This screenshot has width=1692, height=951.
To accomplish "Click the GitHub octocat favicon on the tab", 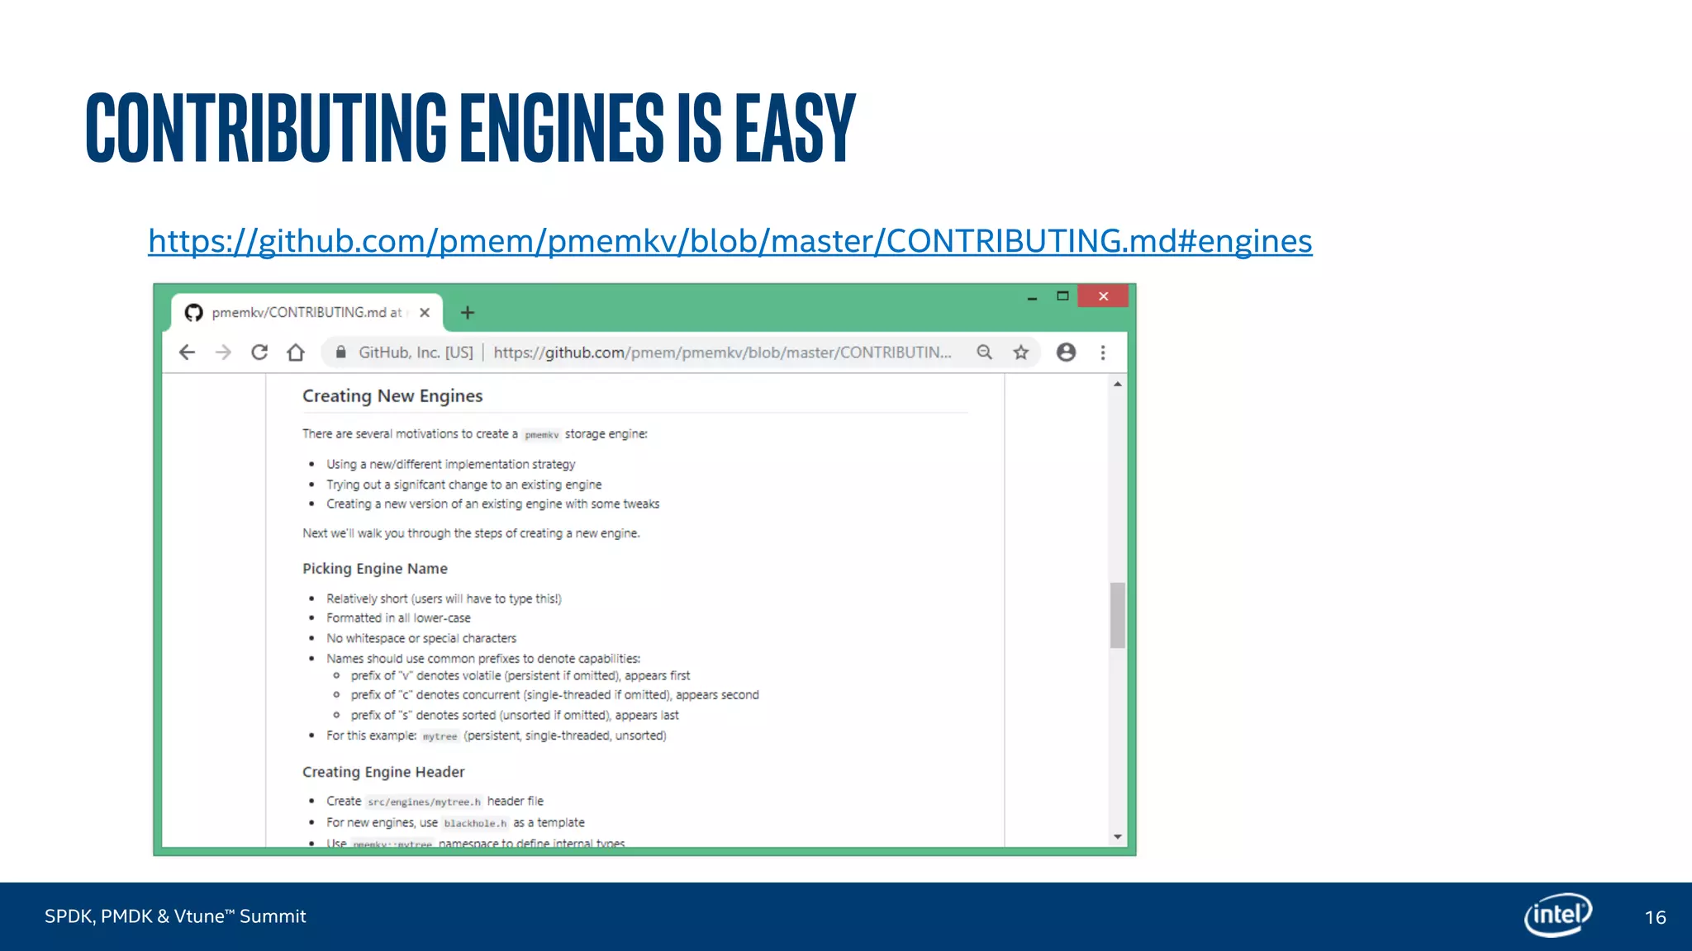I will 193,312.
